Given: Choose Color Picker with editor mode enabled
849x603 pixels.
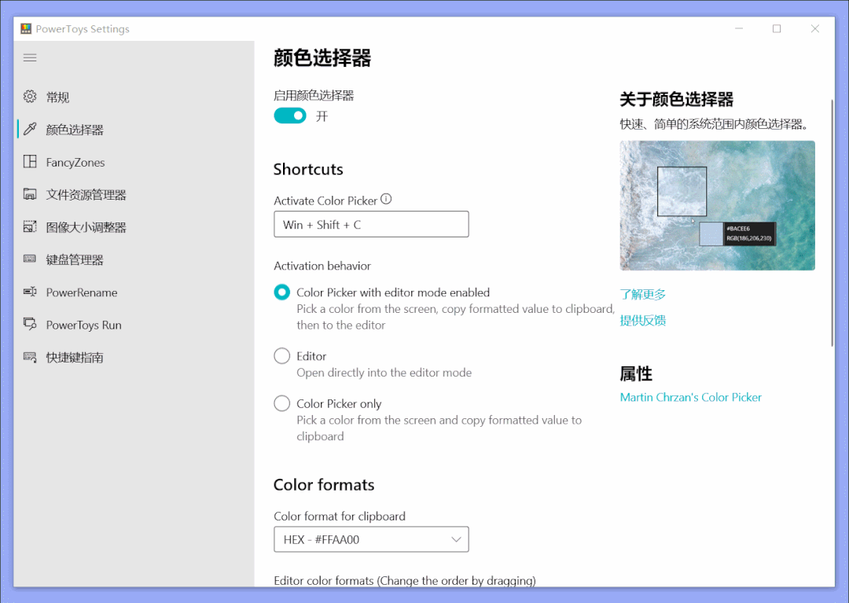Looking at the screenshot, I should tap(282, 292).
